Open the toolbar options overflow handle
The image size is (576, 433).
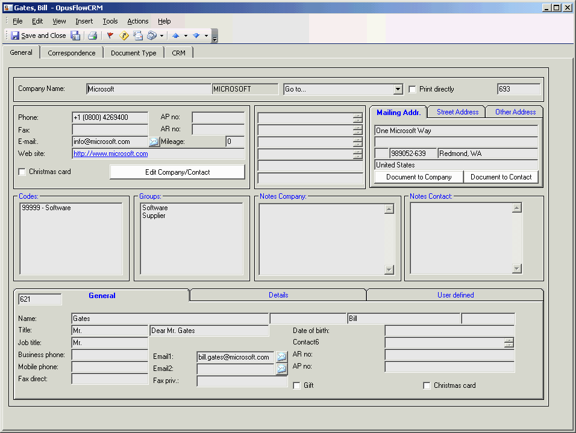(215, 36)
